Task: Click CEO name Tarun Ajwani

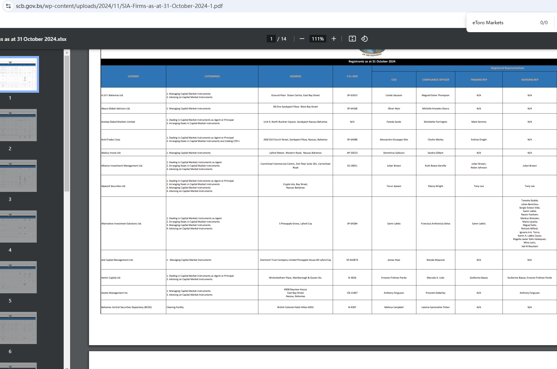Action: [x=394, y=186]
